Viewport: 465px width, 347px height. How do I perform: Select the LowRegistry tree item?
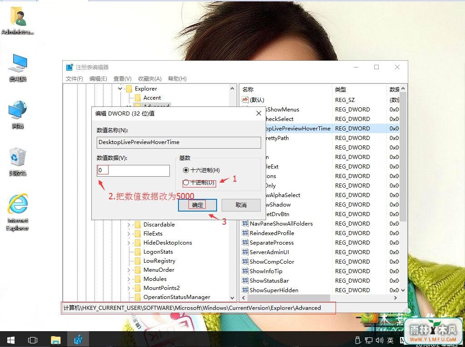(x=159, y=260)
